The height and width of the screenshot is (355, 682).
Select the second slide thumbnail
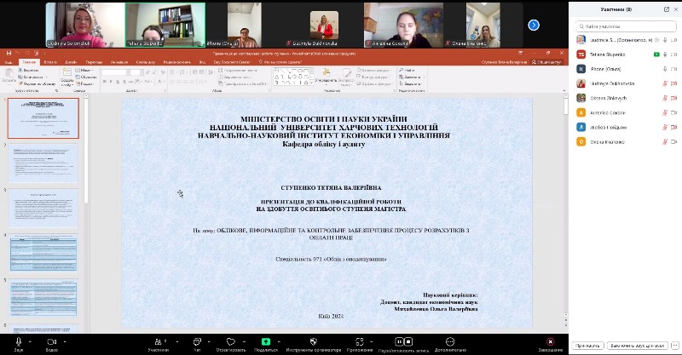tap(43, 163)
